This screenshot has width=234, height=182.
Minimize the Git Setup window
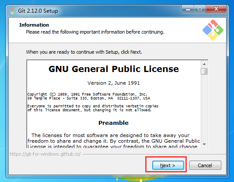point(188,9)
